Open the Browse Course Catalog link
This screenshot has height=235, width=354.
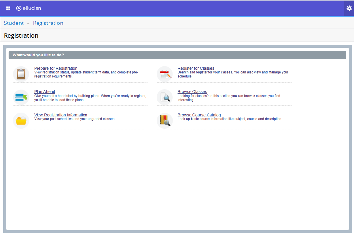199,115
